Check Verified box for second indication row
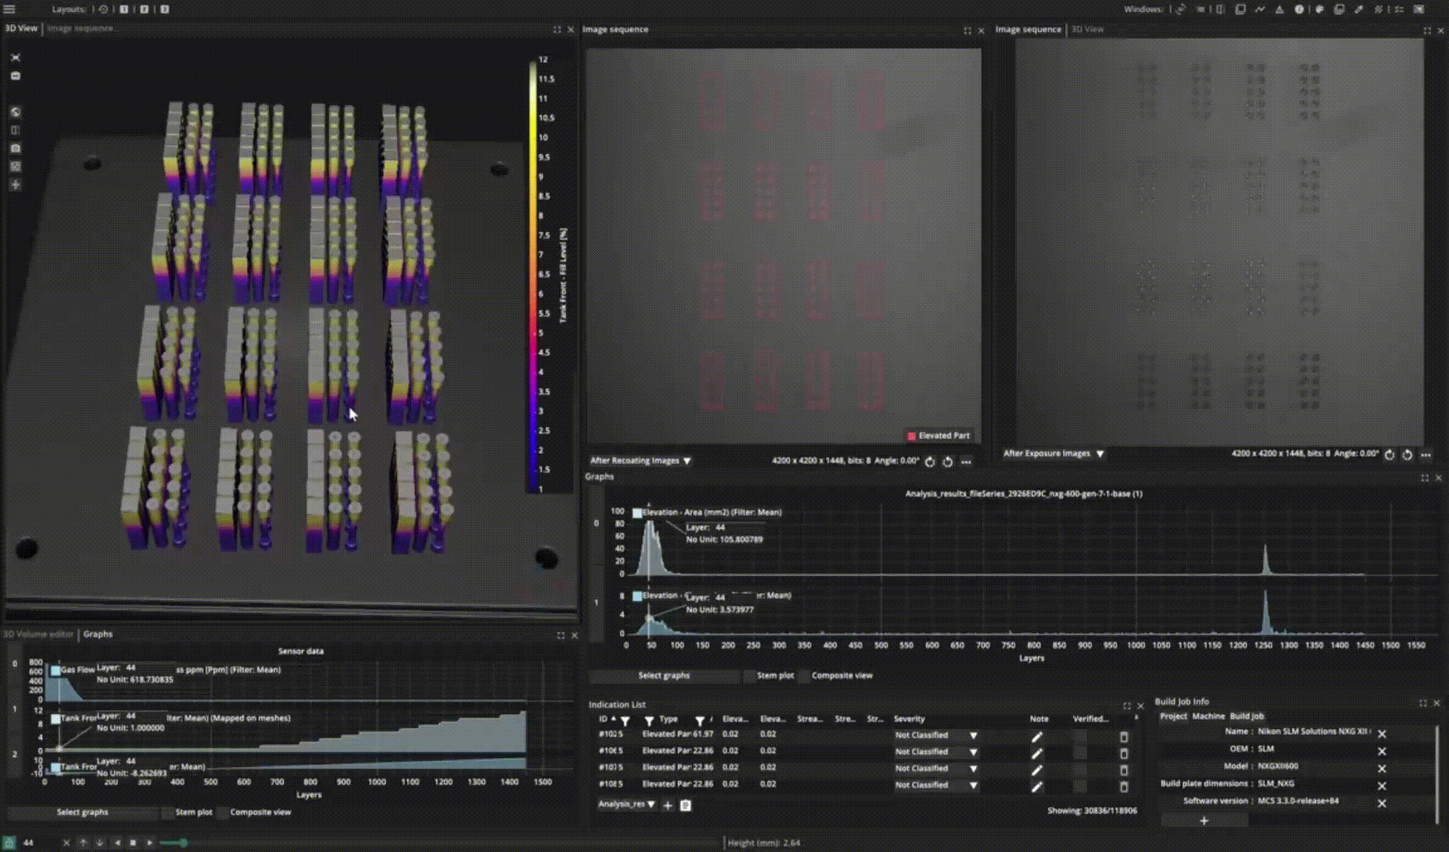 coord(1080,752)
